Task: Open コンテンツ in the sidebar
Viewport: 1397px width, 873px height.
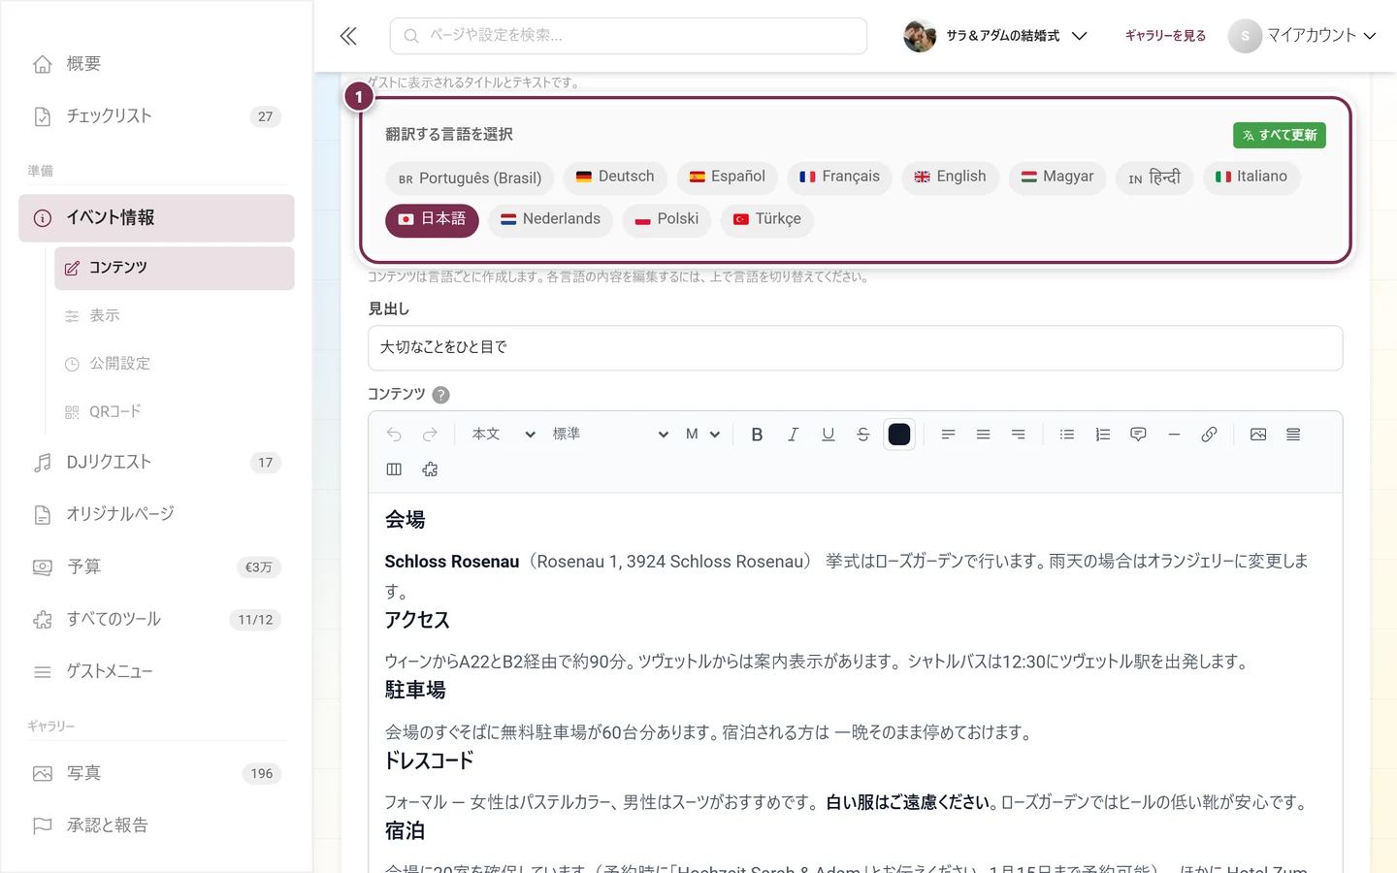Action: (x=175, y=268)
